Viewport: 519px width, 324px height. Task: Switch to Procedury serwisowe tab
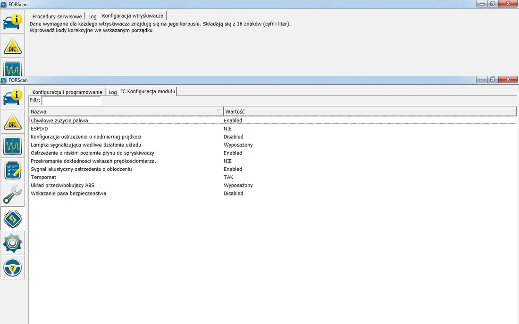click(57, 16)
